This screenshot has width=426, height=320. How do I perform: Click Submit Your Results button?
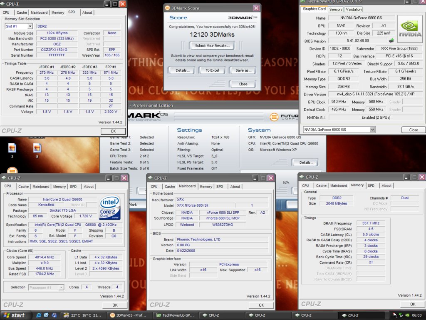(x=212, y=46)
